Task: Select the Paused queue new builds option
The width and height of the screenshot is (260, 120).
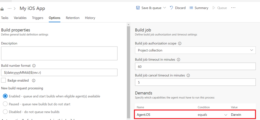Action: [5, 104]
